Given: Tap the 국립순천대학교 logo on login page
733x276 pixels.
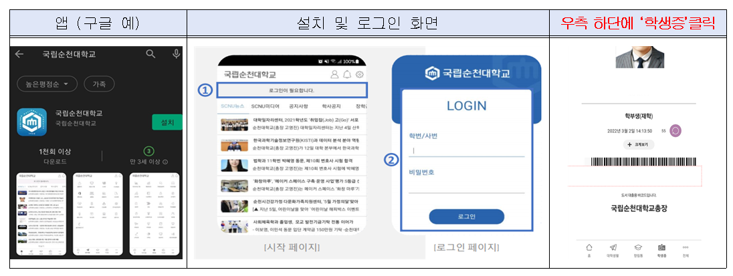Looking at the screenshot, I should [x=467, y=74].
